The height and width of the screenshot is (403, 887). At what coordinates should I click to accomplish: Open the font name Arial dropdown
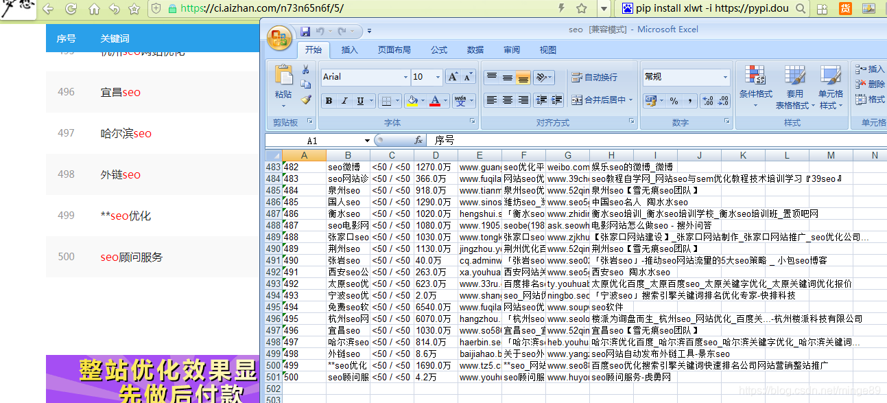click(405, 77)
